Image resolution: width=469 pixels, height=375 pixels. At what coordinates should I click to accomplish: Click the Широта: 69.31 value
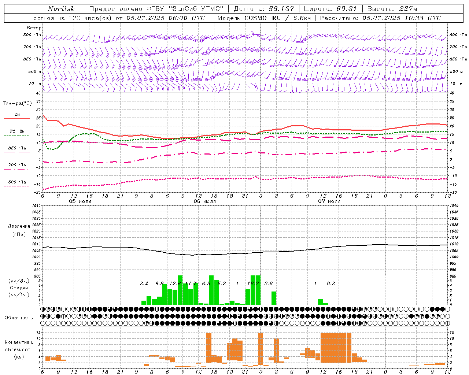click(x=330, y=9)
